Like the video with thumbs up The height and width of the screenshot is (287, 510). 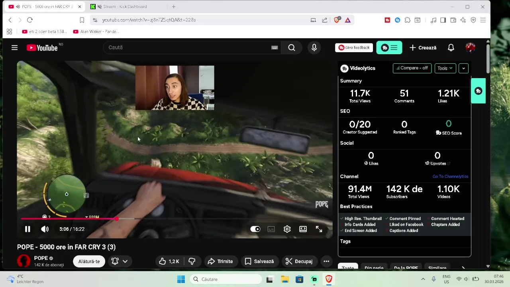[169, 261]
